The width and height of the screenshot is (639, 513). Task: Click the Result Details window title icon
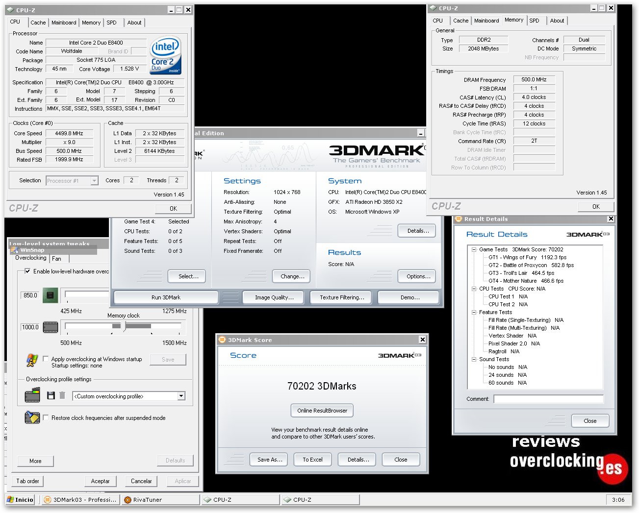click(x=459, y=219)
